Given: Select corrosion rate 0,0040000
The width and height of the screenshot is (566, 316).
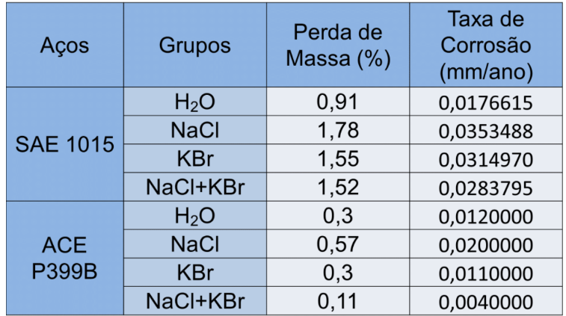Looking at the screenshot, I should 486,302.
